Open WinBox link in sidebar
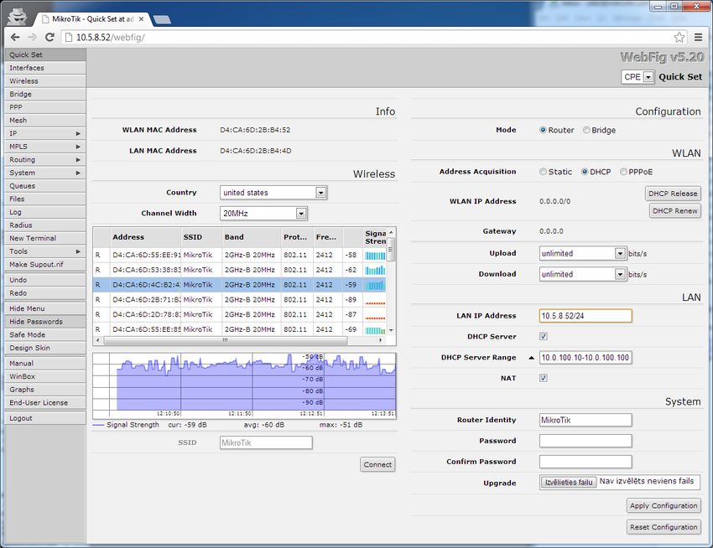This screenshot has width=713, height=548. [45, 377]
